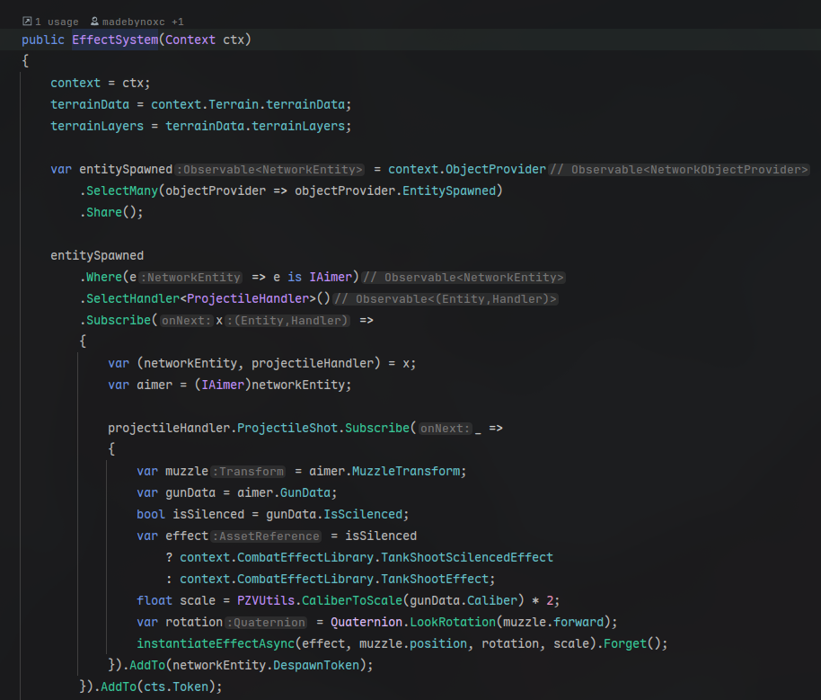Viewport: 821px width, 700px height.
Task: Click 'EntitySpawned' property in the SelectMany lambda
Action: click(x=449, y=191)
